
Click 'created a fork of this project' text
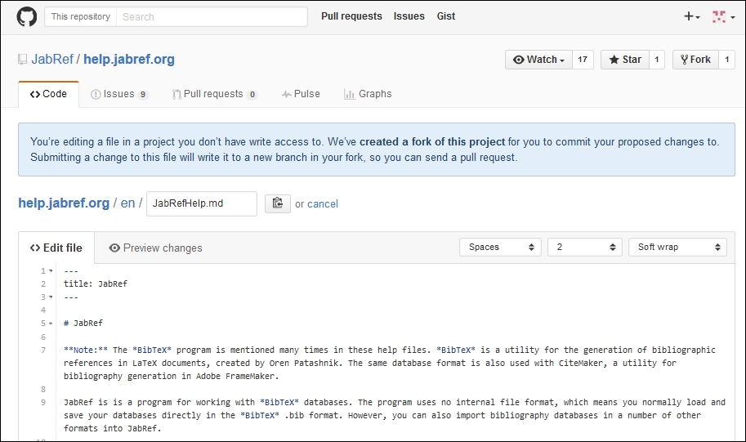click(x=432, y=142)
